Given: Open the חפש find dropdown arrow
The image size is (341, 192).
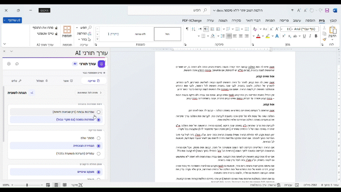Looking at the screenshot, I should pos(77,28).
